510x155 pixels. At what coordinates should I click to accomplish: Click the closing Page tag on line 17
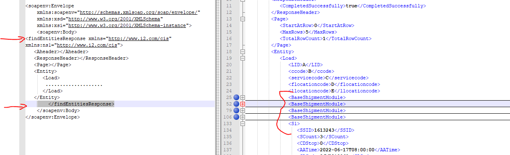tap(281, 45)
